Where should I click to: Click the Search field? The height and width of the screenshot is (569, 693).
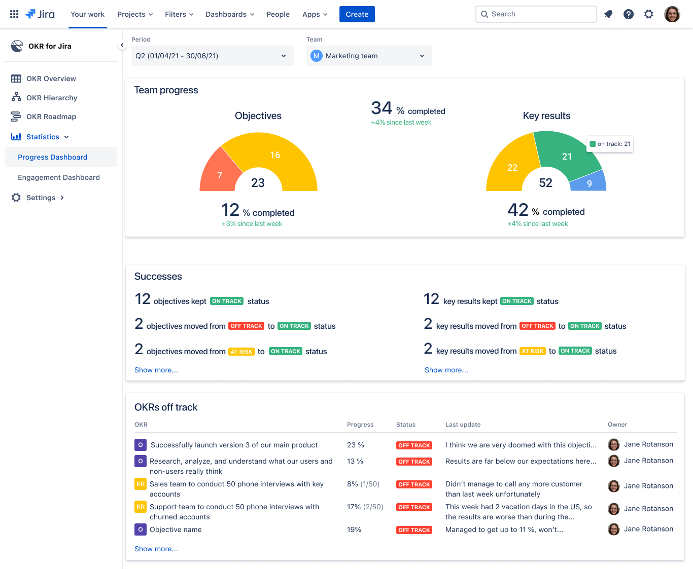click(x=536, y=14)
